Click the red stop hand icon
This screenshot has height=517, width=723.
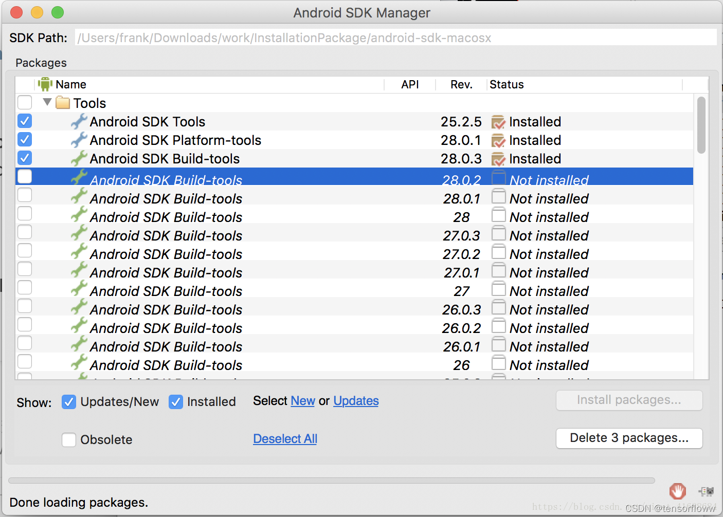677,491
